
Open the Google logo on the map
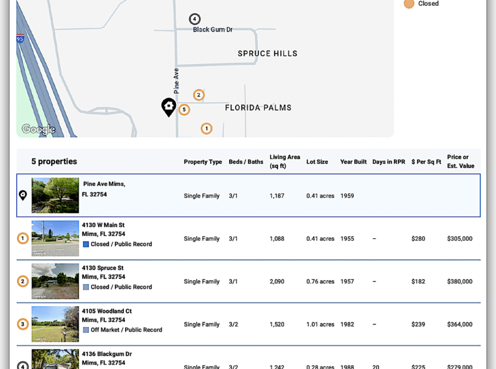pos(38,130)
